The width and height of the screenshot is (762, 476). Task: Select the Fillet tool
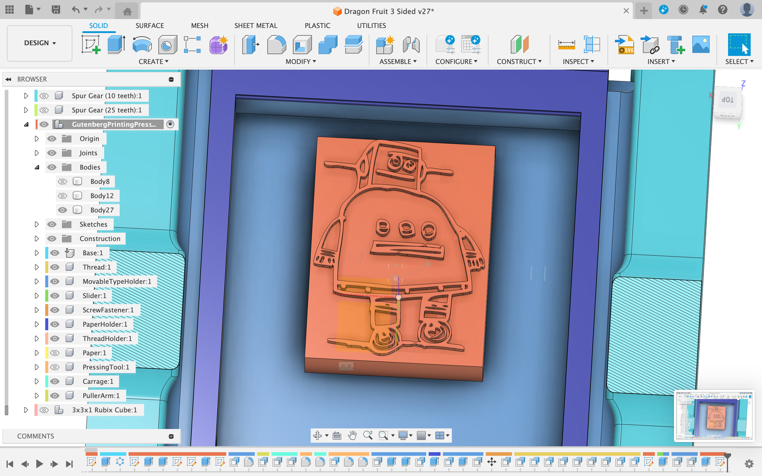[x=276, y=45]
